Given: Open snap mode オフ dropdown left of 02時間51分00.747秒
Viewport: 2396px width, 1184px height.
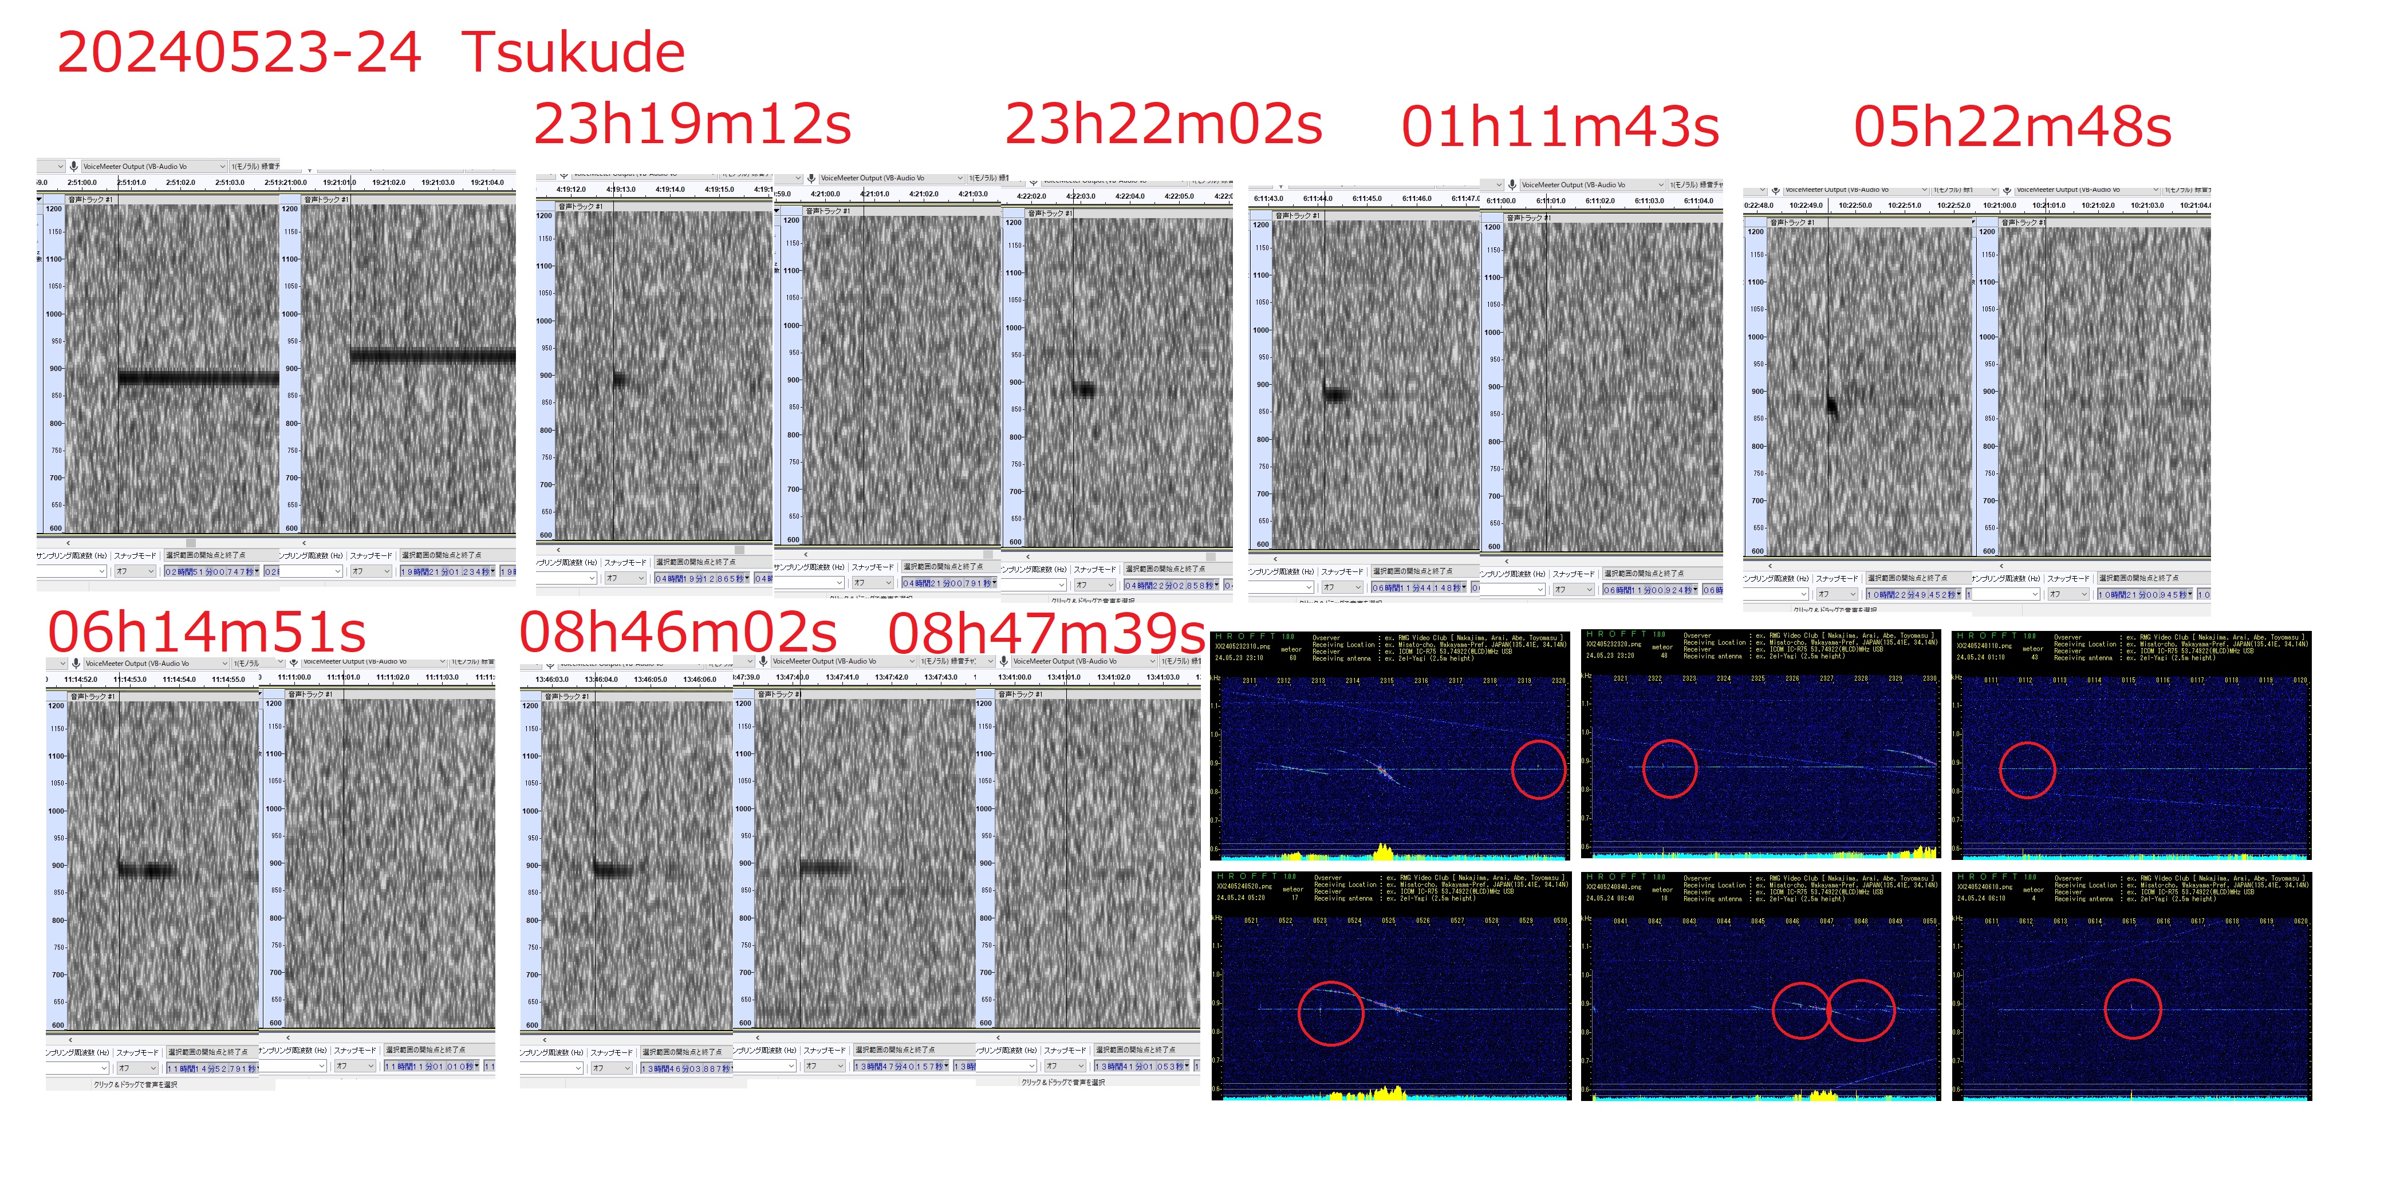Looking at the screenshot, I should (x=136, y=571).
